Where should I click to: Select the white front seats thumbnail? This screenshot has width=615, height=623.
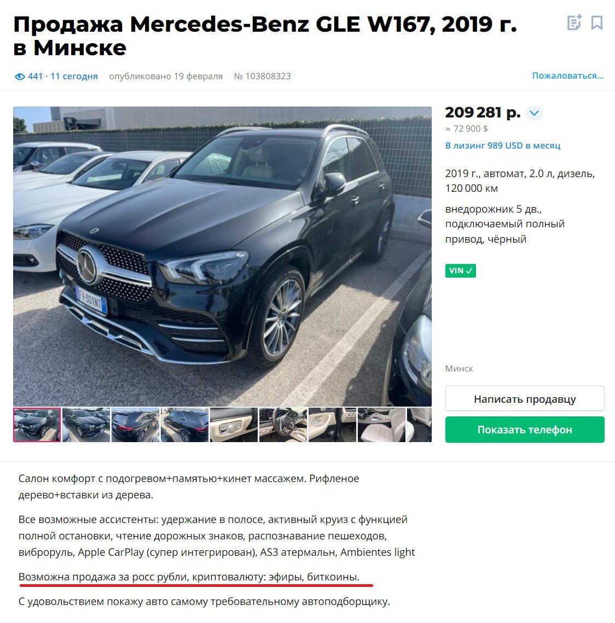(x=381, y=425)
